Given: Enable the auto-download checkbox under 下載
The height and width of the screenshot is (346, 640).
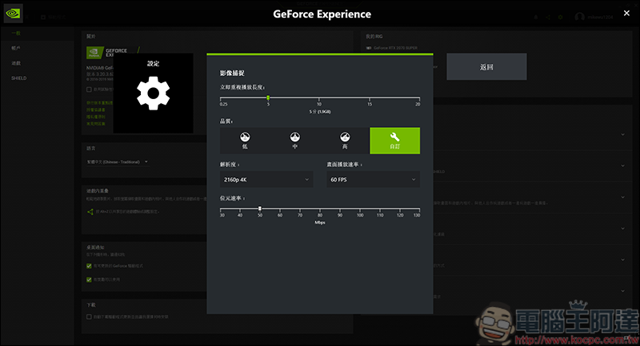Looking at the screenshot, I should pyautogui.click(x=89, y=316).
